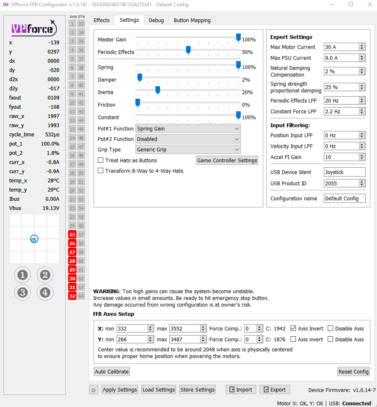
Task: Click Store Settings button
Action: 198,389
